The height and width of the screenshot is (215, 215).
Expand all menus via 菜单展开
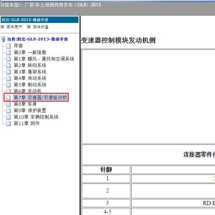14,27
